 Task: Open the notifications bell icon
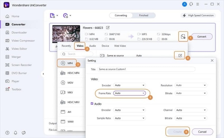[16, 133]
